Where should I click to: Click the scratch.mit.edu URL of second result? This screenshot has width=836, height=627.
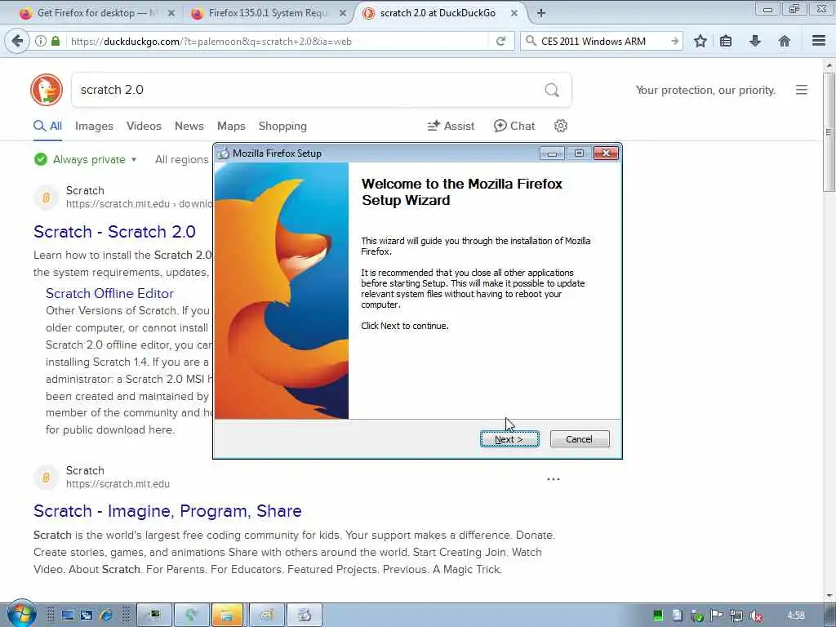pos(118,483)
